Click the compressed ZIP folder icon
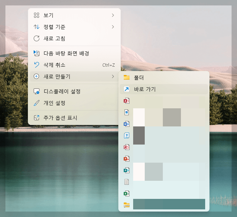The image size is (237, 217). (x=127, y=205)
